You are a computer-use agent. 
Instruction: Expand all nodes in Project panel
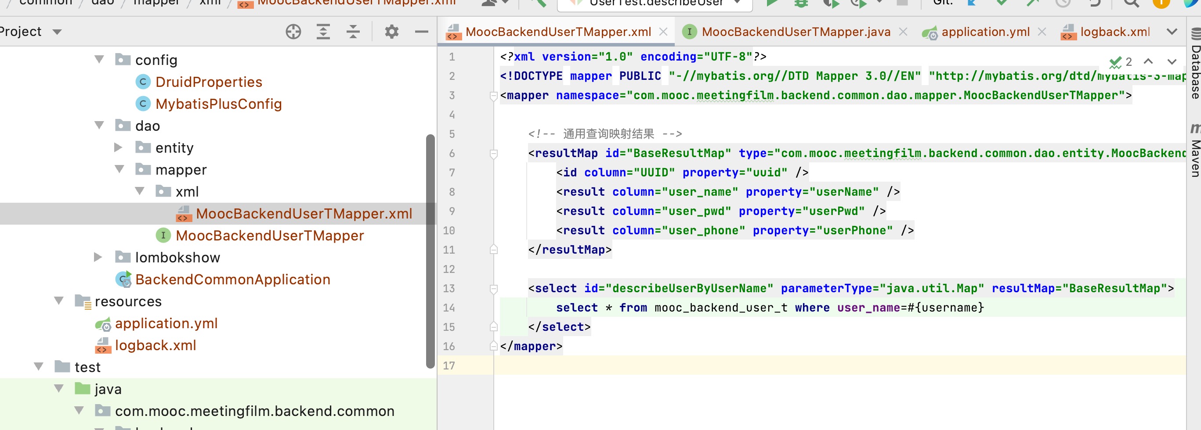point(323,32)
